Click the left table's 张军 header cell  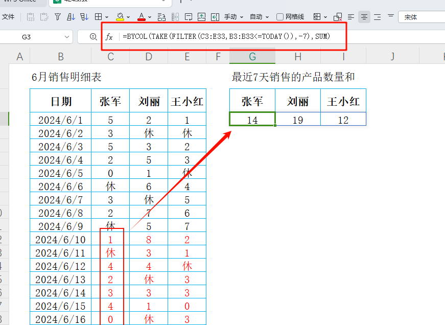click(110, 101)
